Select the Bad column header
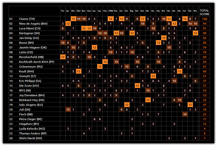This screenshot has width=217, height=146. [84, 11]
